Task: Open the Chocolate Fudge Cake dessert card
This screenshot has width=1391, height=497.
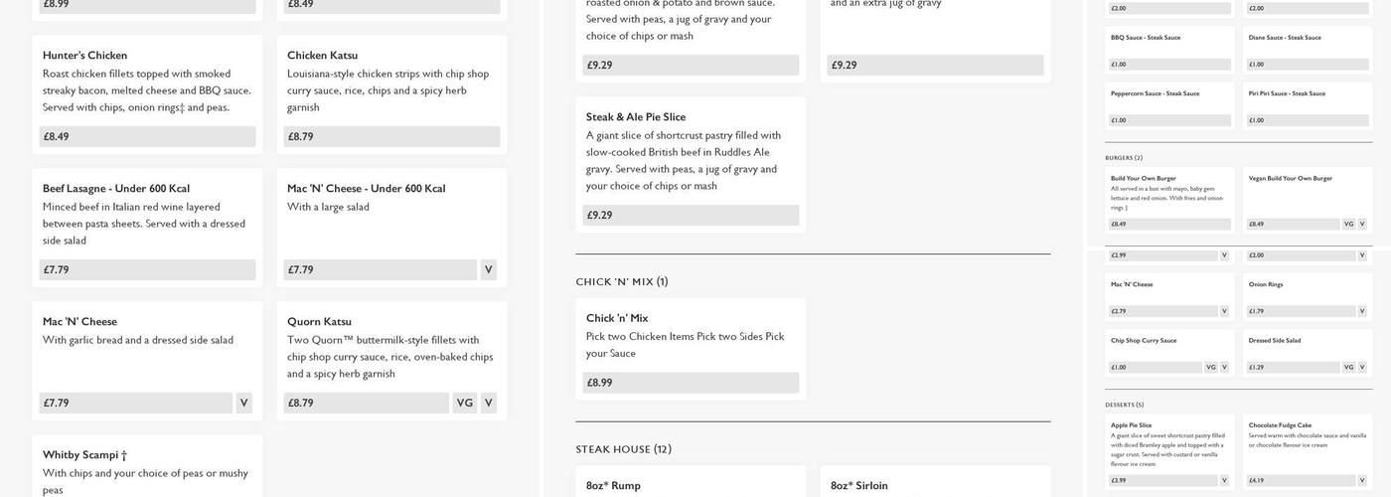Action: [1307, 447]
